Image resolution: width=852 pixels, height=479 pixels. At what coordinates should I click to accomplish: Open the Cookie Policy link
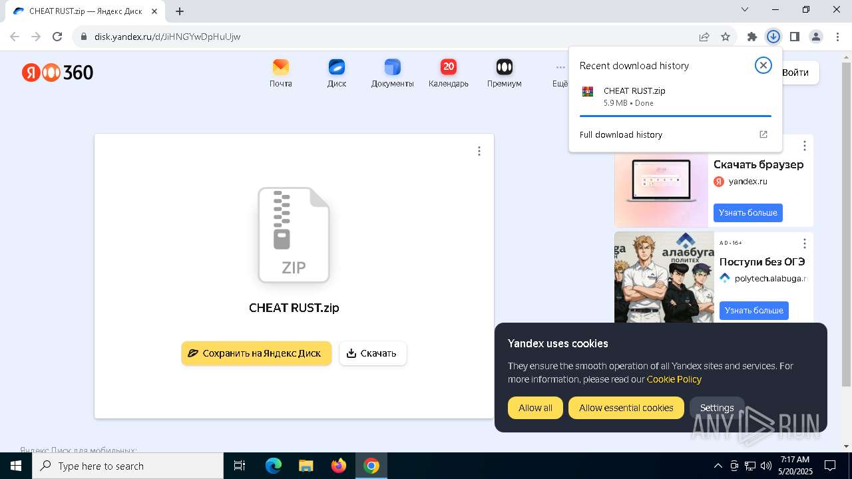pyautogui.click(x=674, y=379)
